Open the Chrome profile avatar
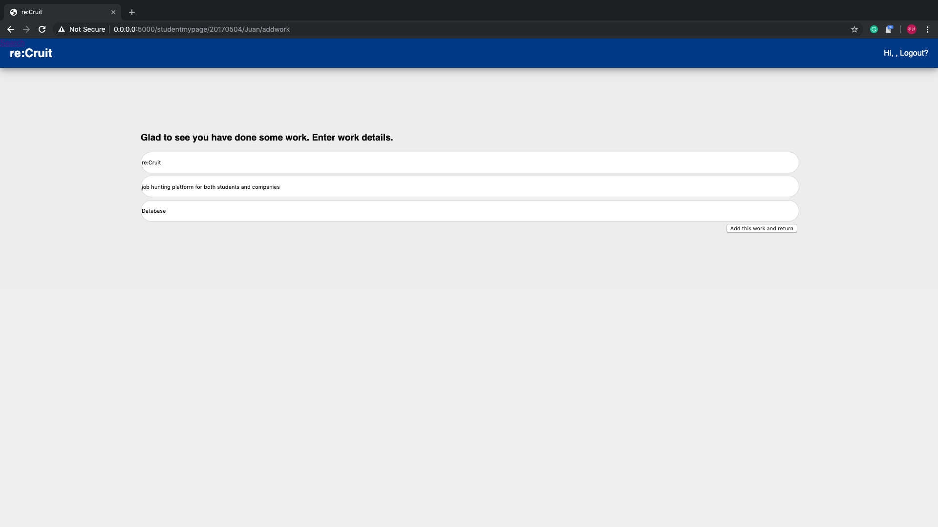 [x=911, y=29]
